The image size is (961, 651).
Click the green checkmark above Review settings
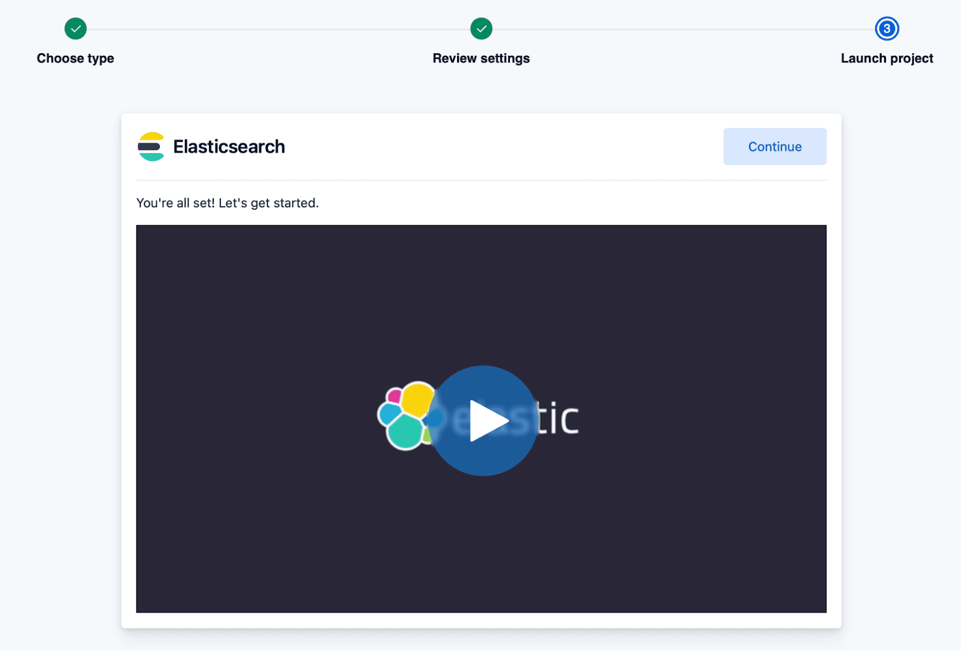point(481,29)
